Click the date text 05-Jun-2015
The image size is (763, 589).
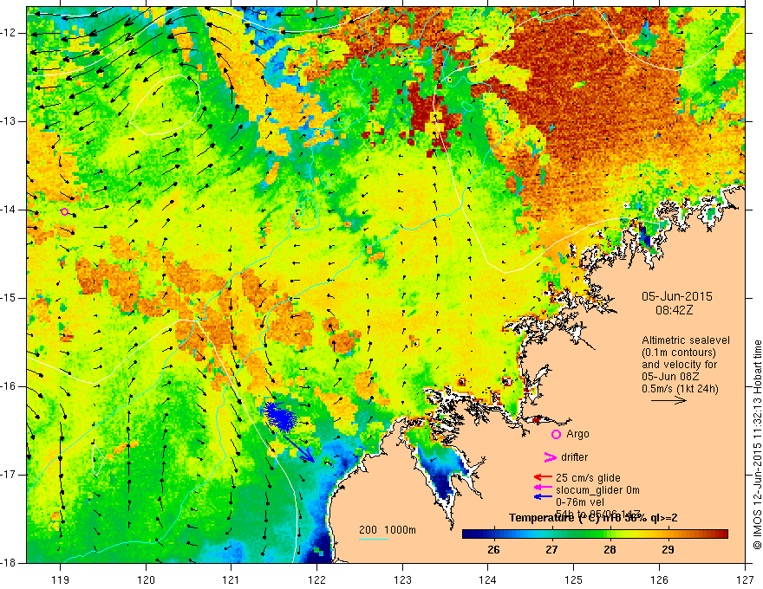click(677, 296)
